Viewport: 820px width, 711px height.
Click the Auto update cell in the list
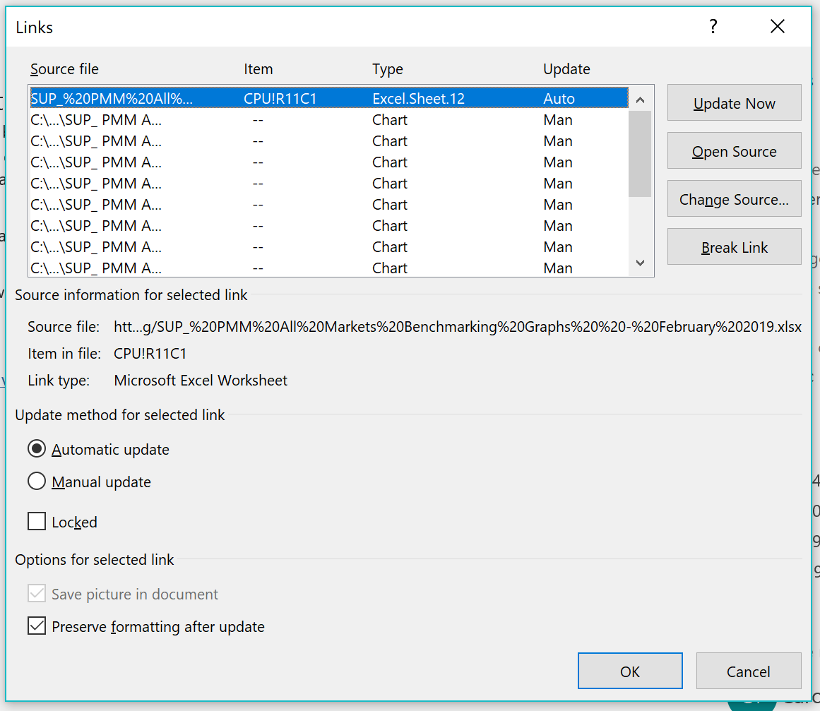[x=559, y=98]
